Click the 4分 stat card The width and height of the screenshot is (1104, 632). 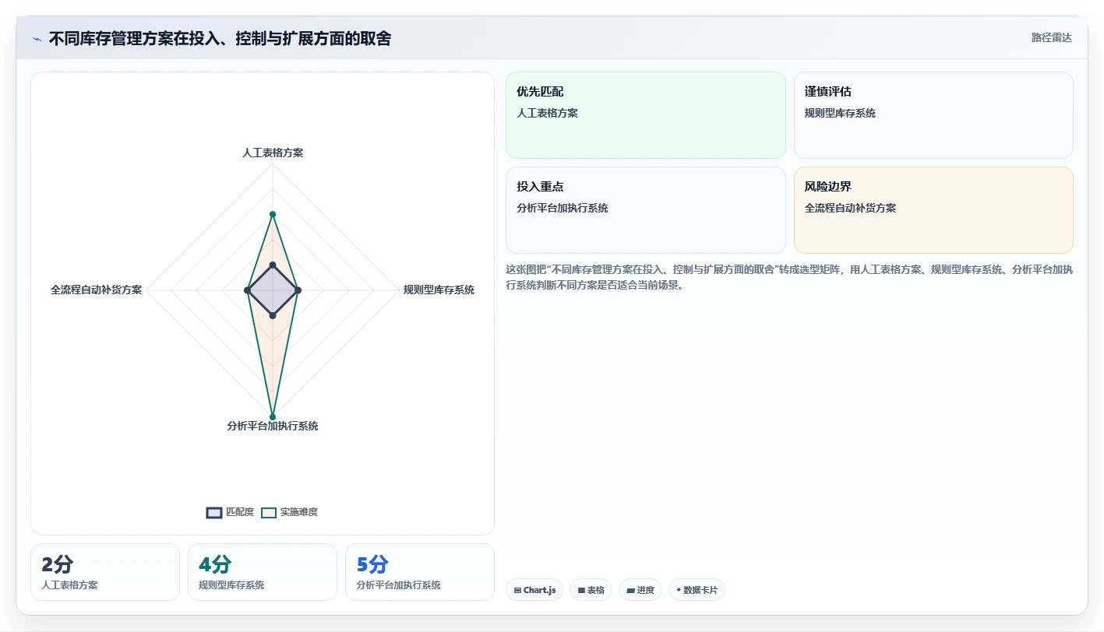click(263, 572)
